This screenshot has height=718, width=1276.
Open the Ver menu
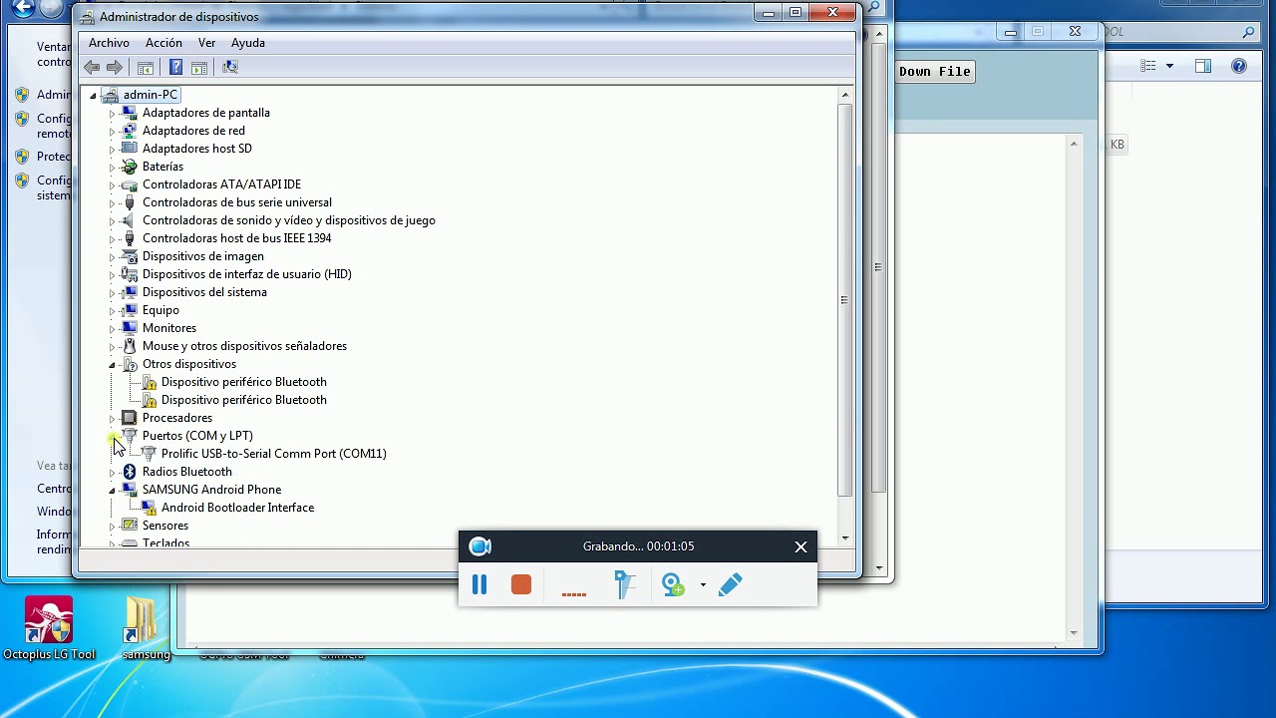[x=206, y=43]
